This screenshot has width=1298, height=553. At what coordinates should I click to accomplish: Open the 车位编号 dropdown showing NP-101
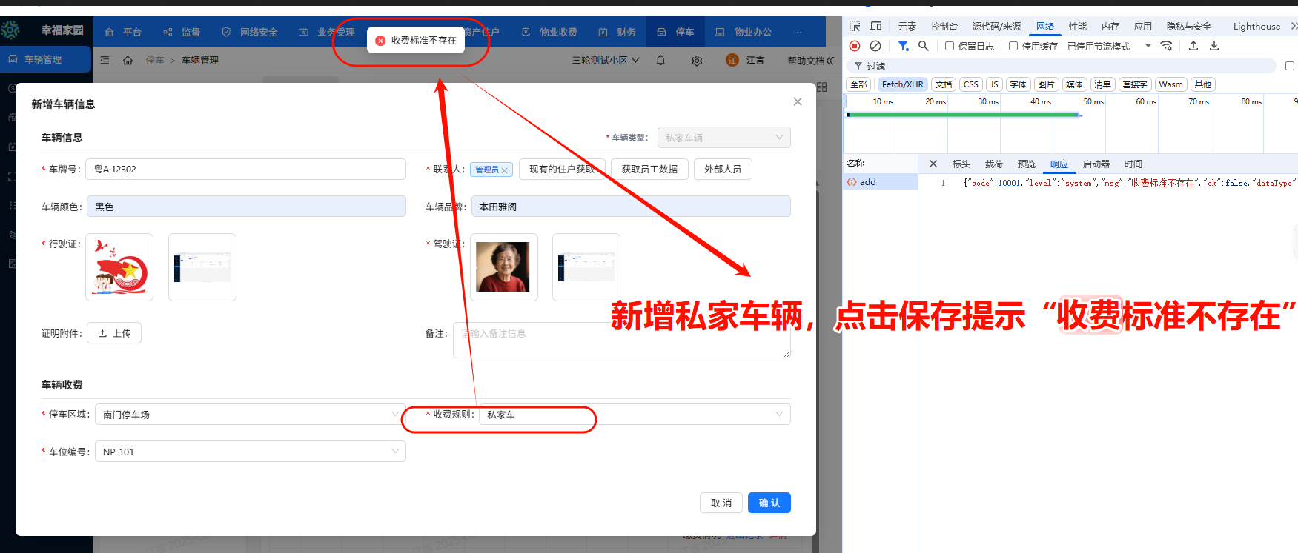[250, 452]
